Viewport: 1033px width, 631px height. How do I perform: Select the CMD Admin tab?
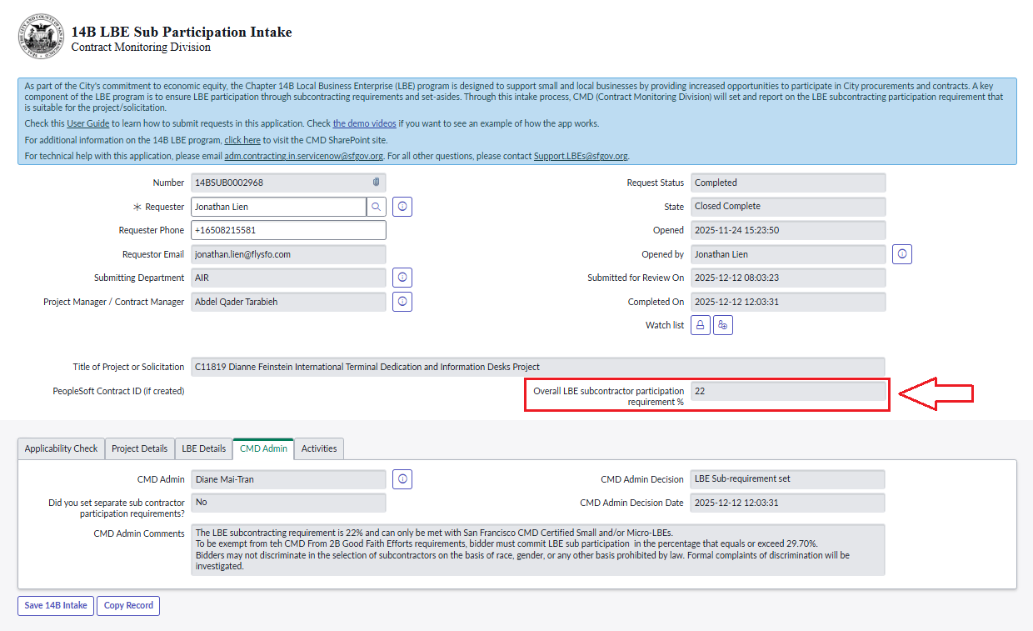coord(263,448)
